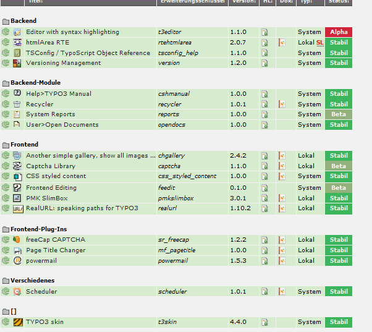Click the Verschiedenes category folder icon
The height and width of the screenshot is (332, 372).
point(6,281)
